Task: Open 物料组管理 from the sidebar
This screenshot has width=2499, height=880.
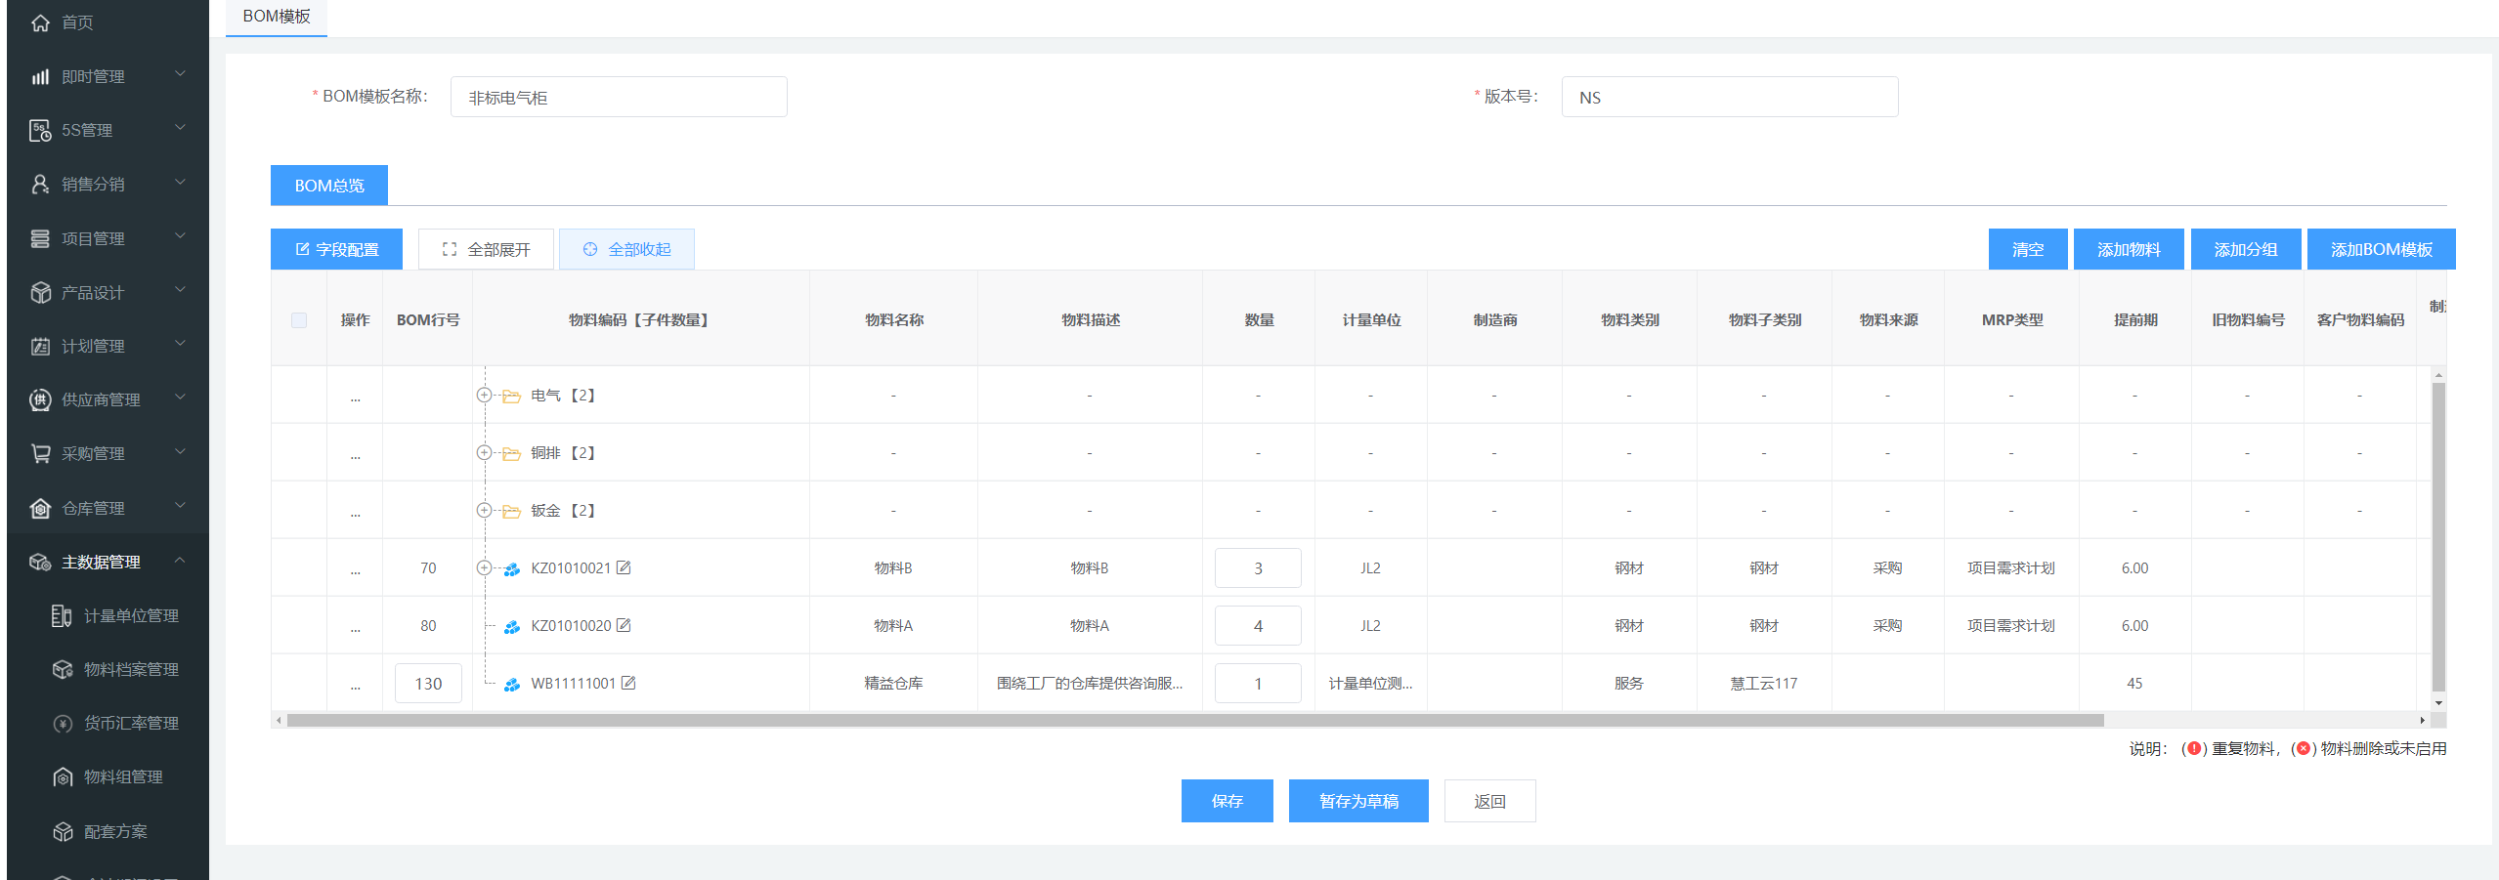Action: coord(123,776)
